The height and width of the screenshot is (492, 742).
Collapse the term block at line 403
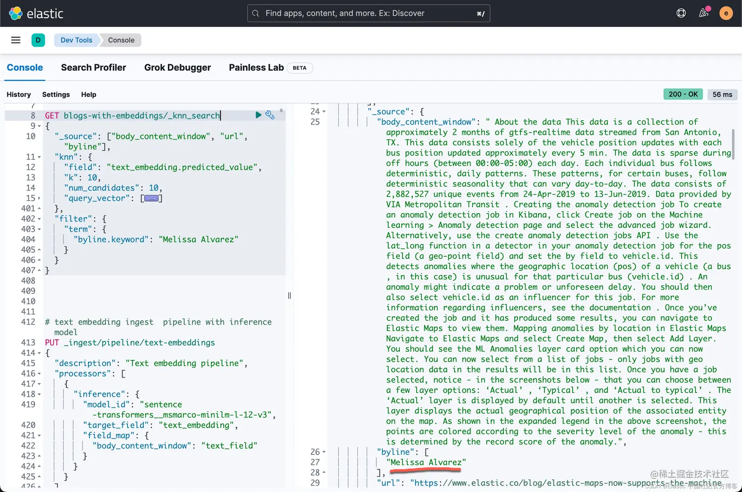coord(39,229)
